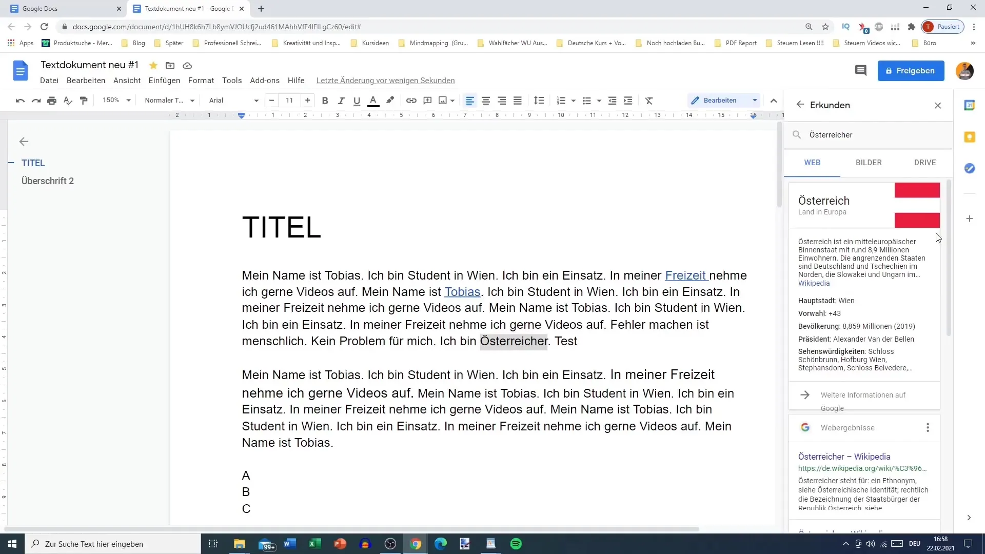Activate the paint format roller
The image size is (985, 554).
click(x=84, y=101)
